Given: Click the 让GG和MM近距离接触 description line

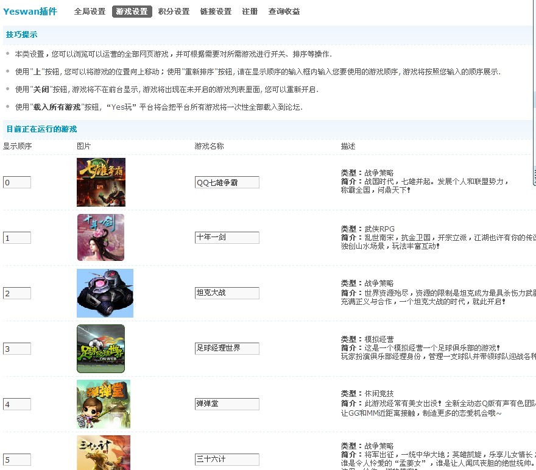Looking at the screenshot, I should pyautogui.click(x=421, y=413).
